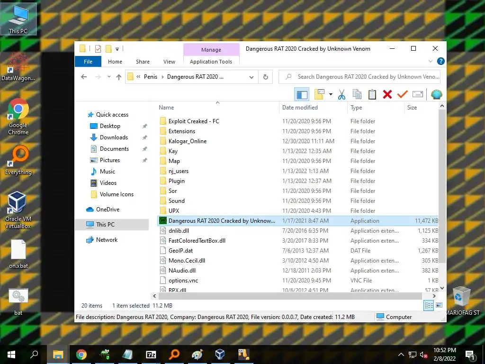This screenshot has width=485, height=364.
Task: Open the File ribbon tab
Action: 88,62
